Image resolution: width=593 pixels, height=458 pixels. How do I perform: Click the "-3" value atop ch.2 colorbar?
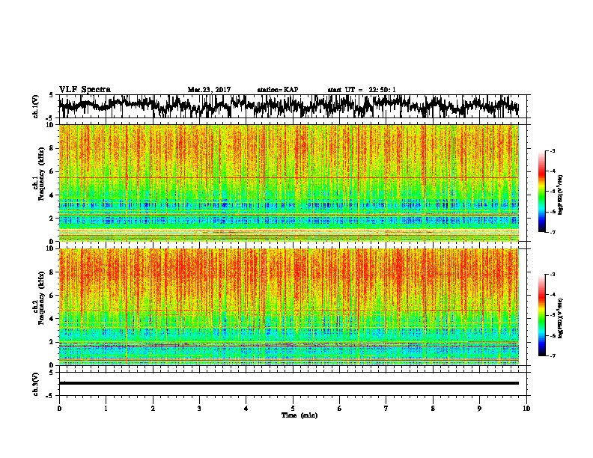[x=552, y=275]
